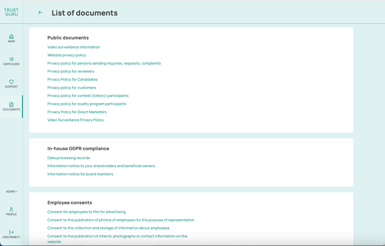This screenshot has width=385, height=246.
Task: Open Video surveillance information document
Action: tap(74, 47)
